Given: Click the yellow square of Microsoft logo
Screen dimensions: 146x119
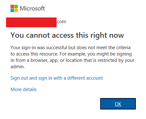Looking at the screenshot, I should [16, 10].
